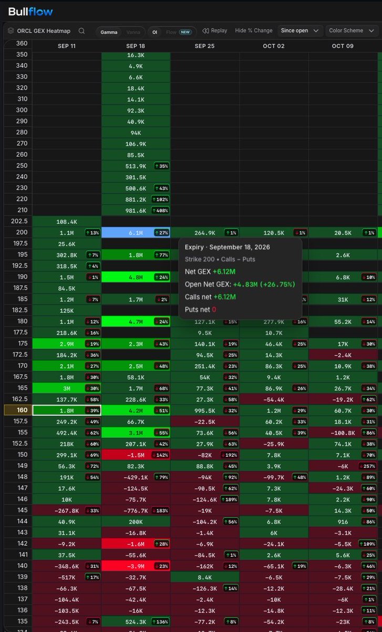Click the 16.3K cell at strike 350
382x632 pixels.
(x=136, y=55)
